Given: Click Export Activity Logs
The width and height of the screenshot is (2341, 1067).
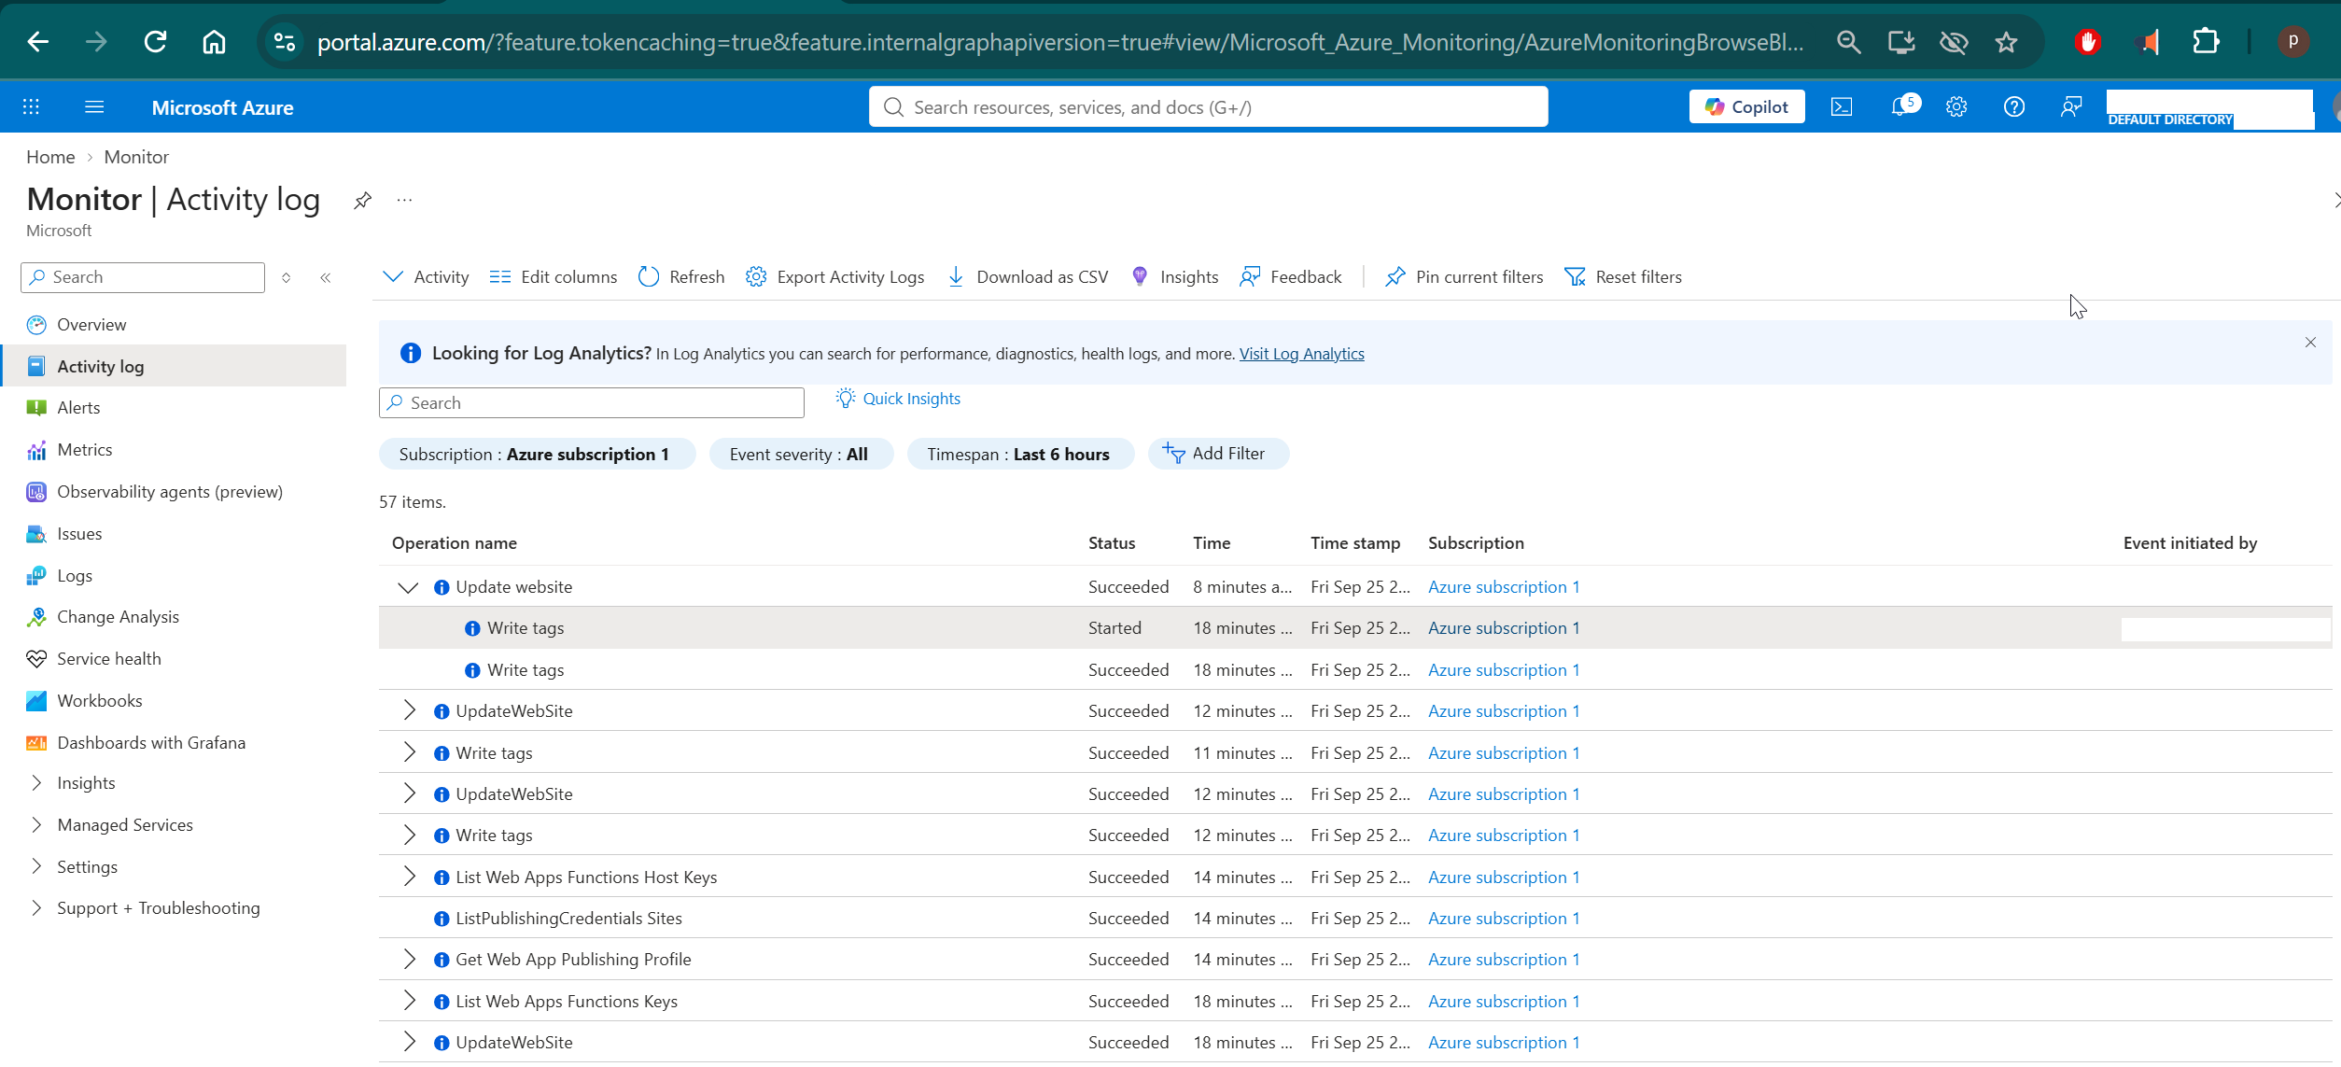Looking at the screenshot, I should [x=835, y=277].
